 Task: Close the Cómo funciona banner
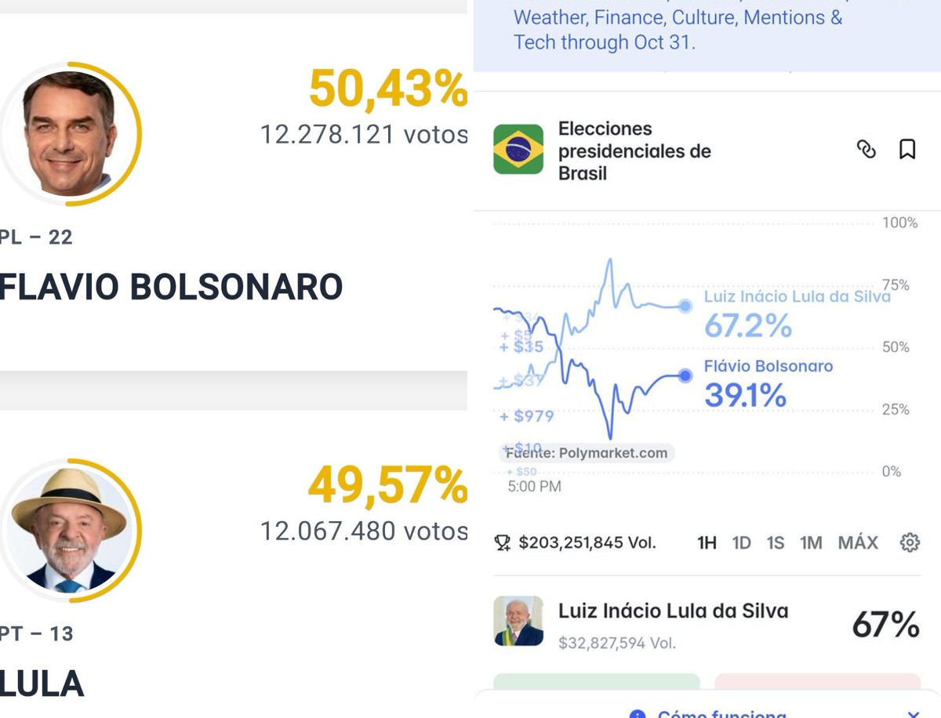coord(914,715)
